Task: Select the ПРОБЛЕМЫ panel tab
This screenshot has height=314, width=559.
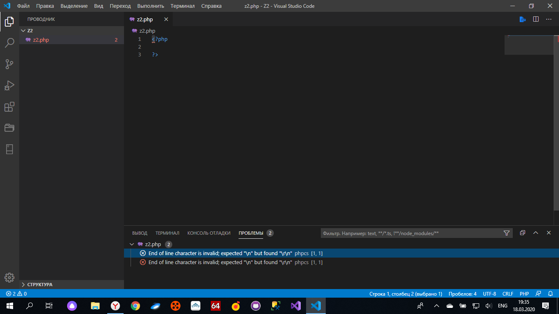Action: pos(251,233)
